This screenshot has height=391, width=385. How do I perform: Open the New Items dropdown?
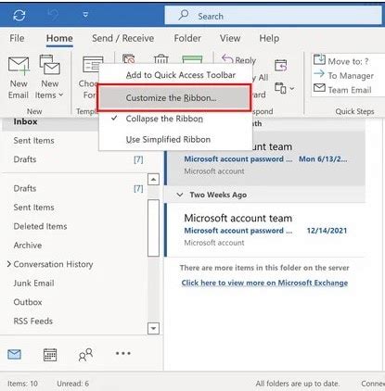pyautogui.click(x=49, y=78)
